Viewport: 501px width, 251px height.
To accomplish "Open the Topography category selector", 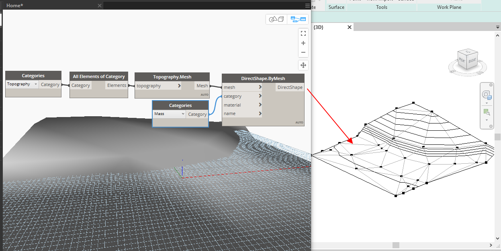I will pos(22,84).
